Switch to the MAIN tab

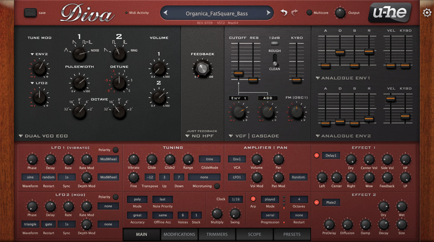(142, 234)
